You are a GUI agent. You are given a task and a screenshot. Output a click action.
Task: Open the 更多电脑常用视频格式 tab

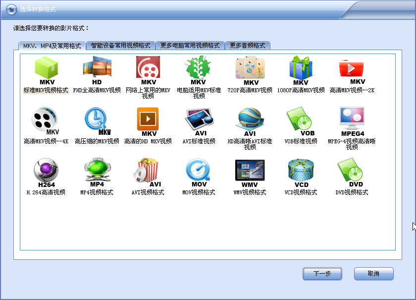pyautogui.click(x=190, y=46)
